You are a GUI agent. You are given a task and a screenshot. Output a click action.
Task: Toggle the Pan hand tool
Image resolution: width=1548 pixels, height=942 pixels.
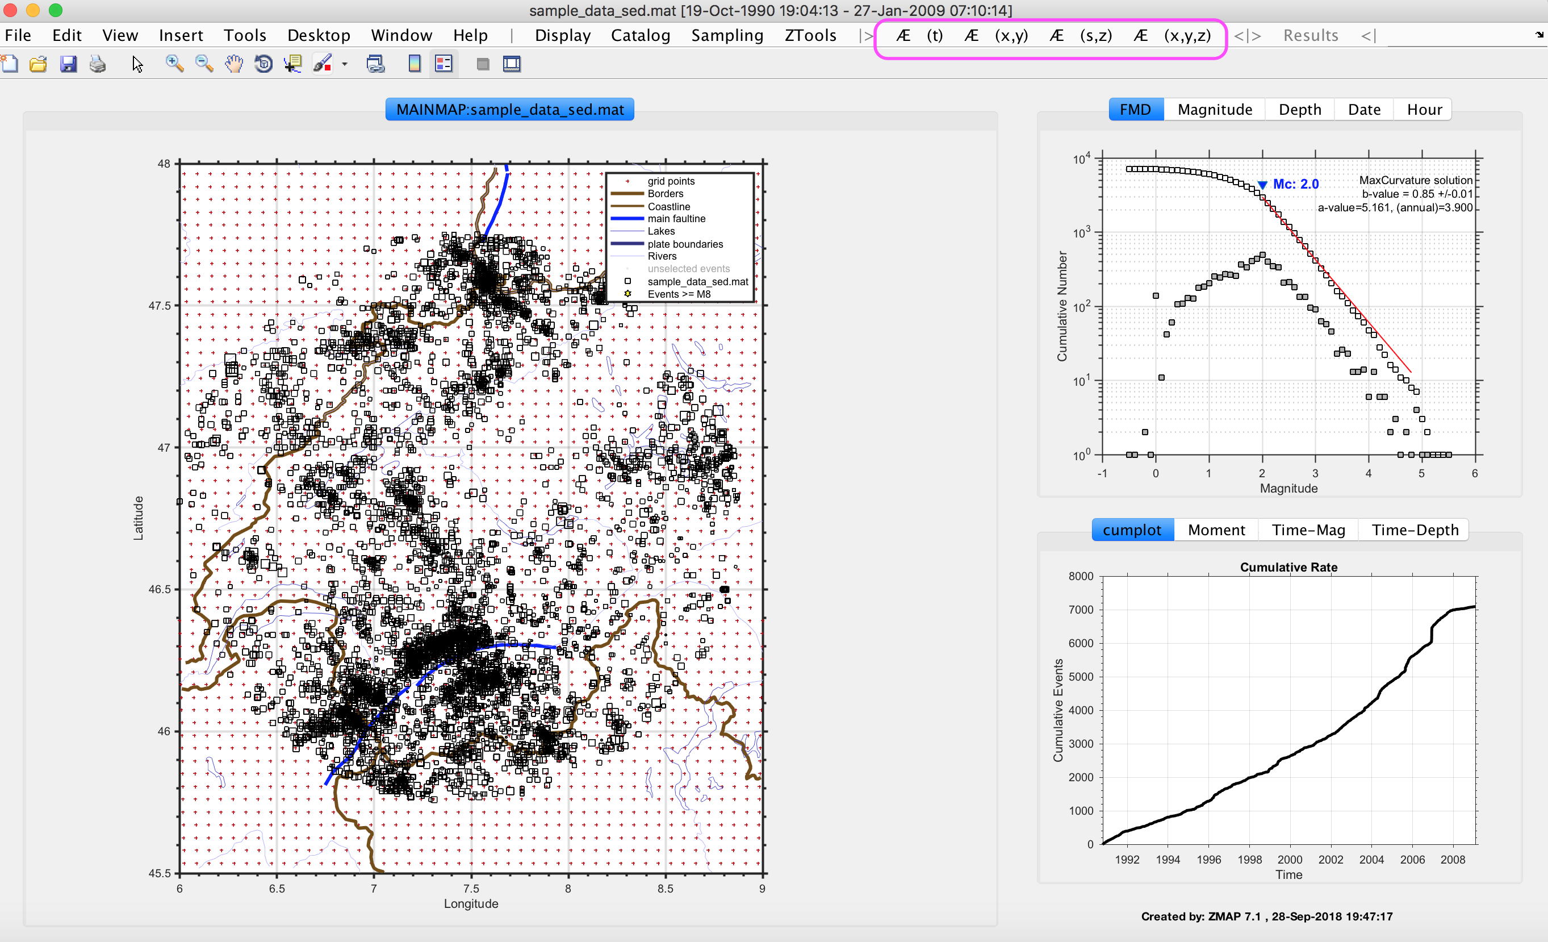(x=234, y=64)
